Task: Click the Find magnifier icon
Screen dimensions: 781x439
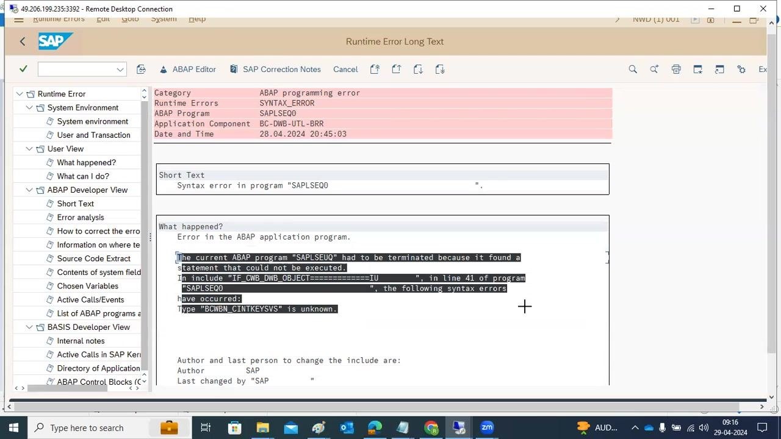Action: [633, 70]
